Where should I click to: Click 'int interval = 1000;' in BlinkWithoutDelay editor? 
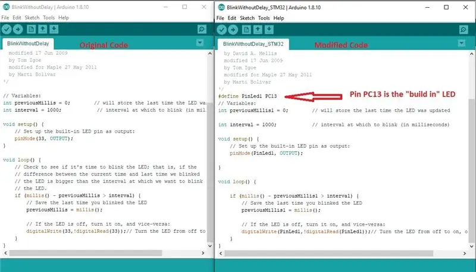click(32, 110)
